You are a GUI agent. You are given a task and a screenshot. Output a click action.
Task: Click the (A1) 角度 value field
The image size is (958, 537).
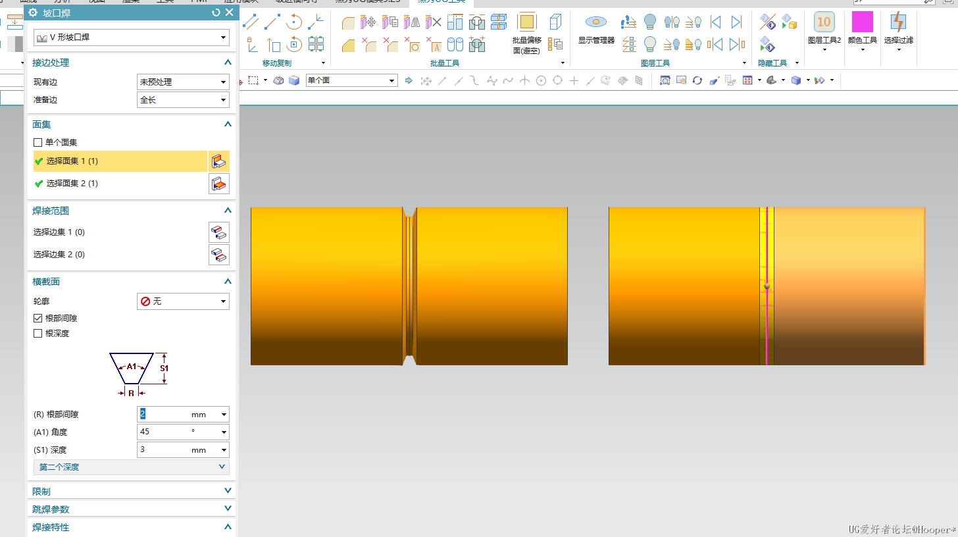[x=163, y=432]
